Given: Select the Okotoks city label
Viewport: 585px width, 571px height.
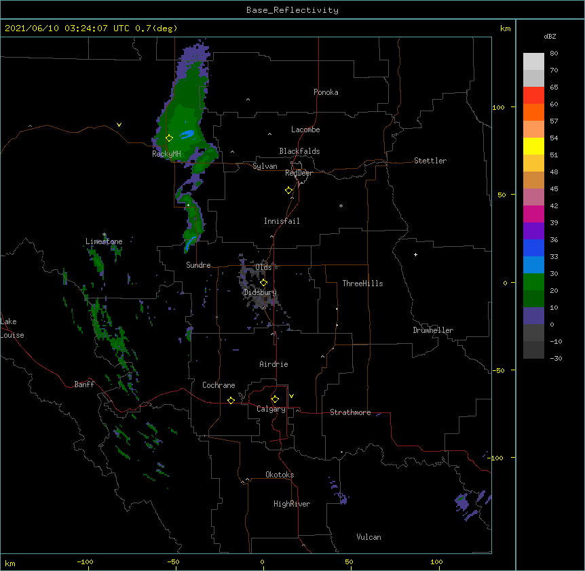Looking at the screenshot, I should (x=280, y=475).
